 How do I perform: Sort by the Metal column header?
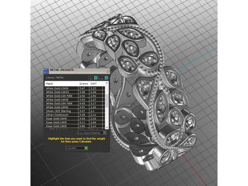click(x=61, y=84)
